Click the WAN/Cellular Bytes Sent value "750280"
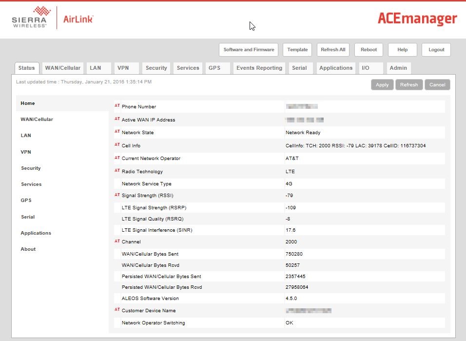This screenshot has height=341, width=466. pos(294,254)
